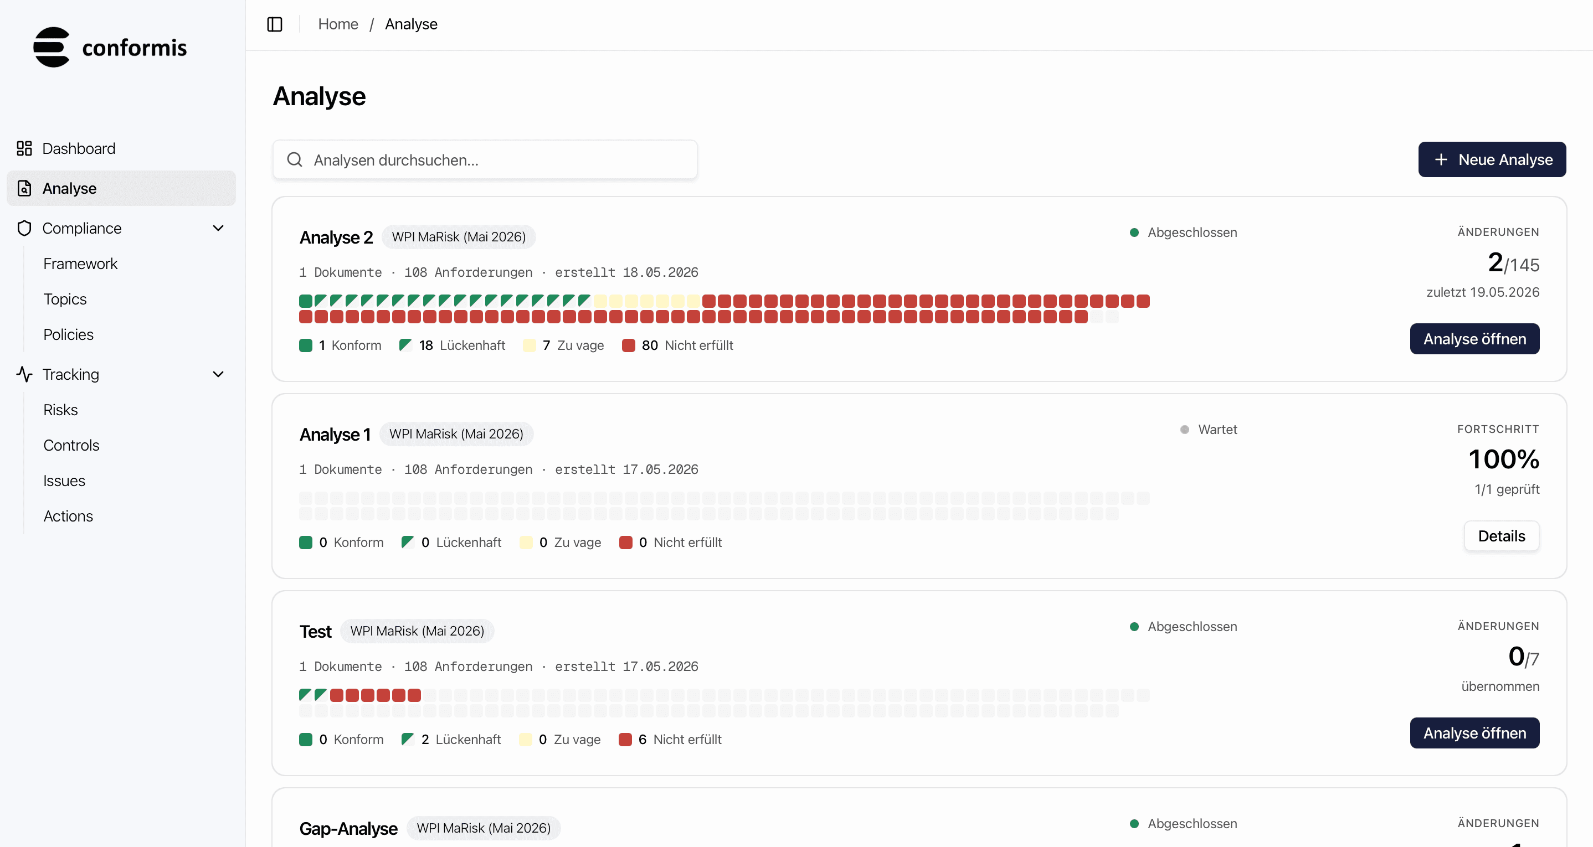Click the 0/7 Änderungen counter

1524,657
